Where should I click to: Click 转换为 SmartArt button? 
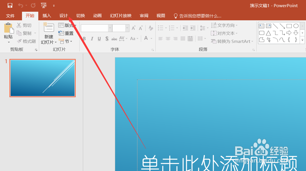click(232, 41)
